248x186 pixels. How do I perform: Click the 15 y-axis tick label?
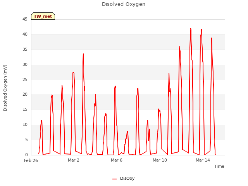(25, 109)
